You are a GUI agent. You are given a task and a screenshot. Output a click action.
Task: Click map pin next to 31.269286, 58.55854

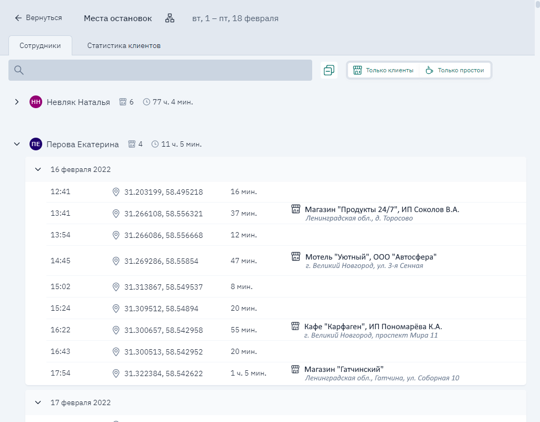pos(116,261)
